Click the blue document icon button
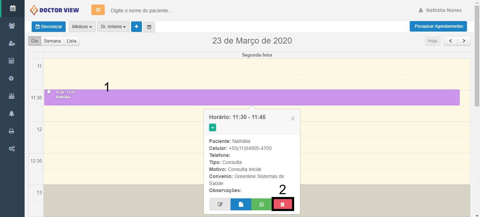Viewport: 480px width, 217px height. (x=241, y=204)
